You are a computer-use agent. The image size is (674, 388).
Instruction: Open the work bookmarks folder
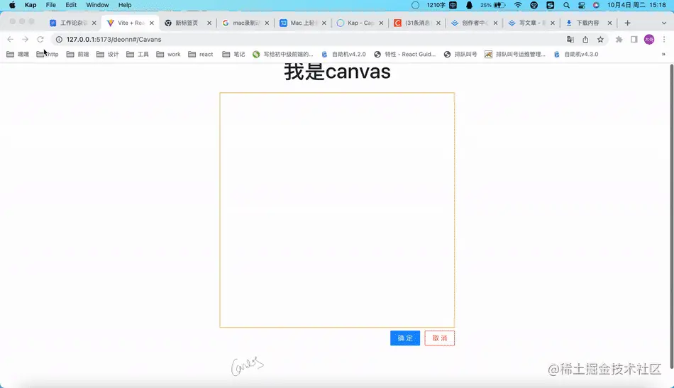tap(169, 54)
